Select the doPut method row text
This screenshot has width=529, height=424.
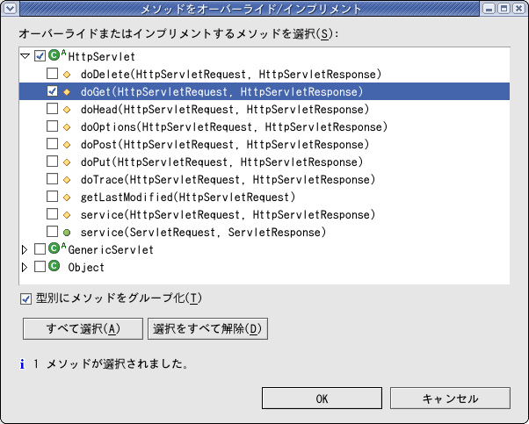(222, 162)
